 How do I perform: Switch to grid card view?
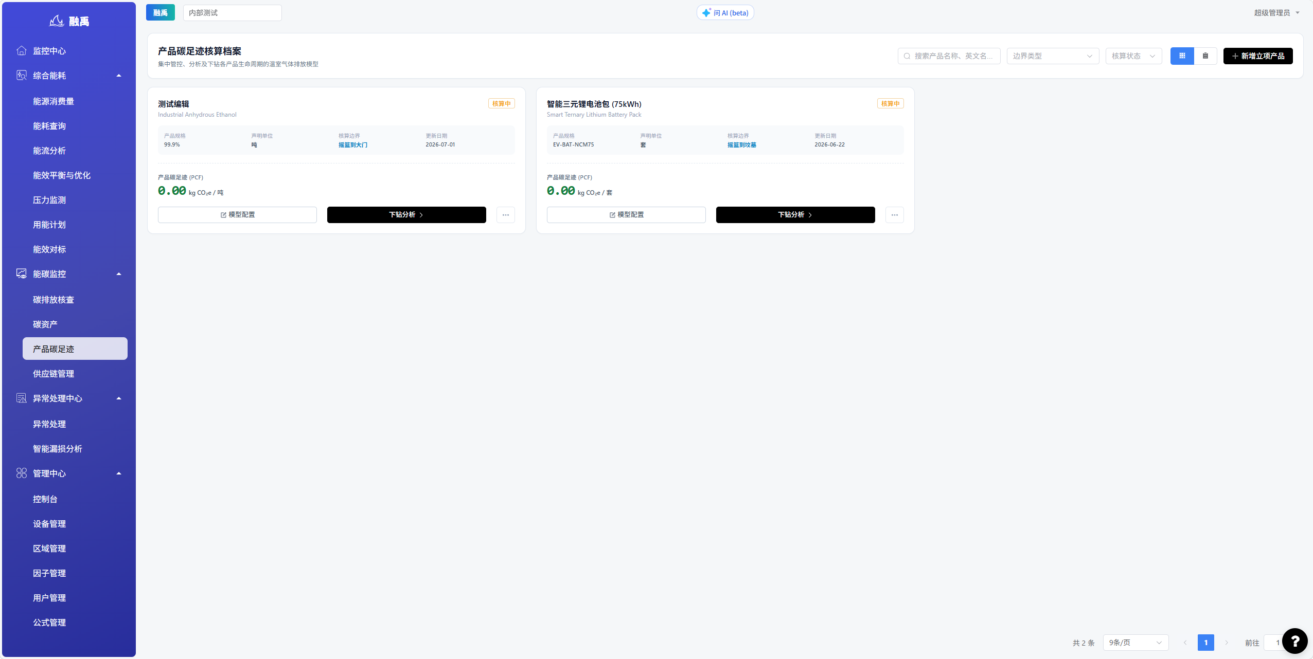click(x=1182, y=56)
